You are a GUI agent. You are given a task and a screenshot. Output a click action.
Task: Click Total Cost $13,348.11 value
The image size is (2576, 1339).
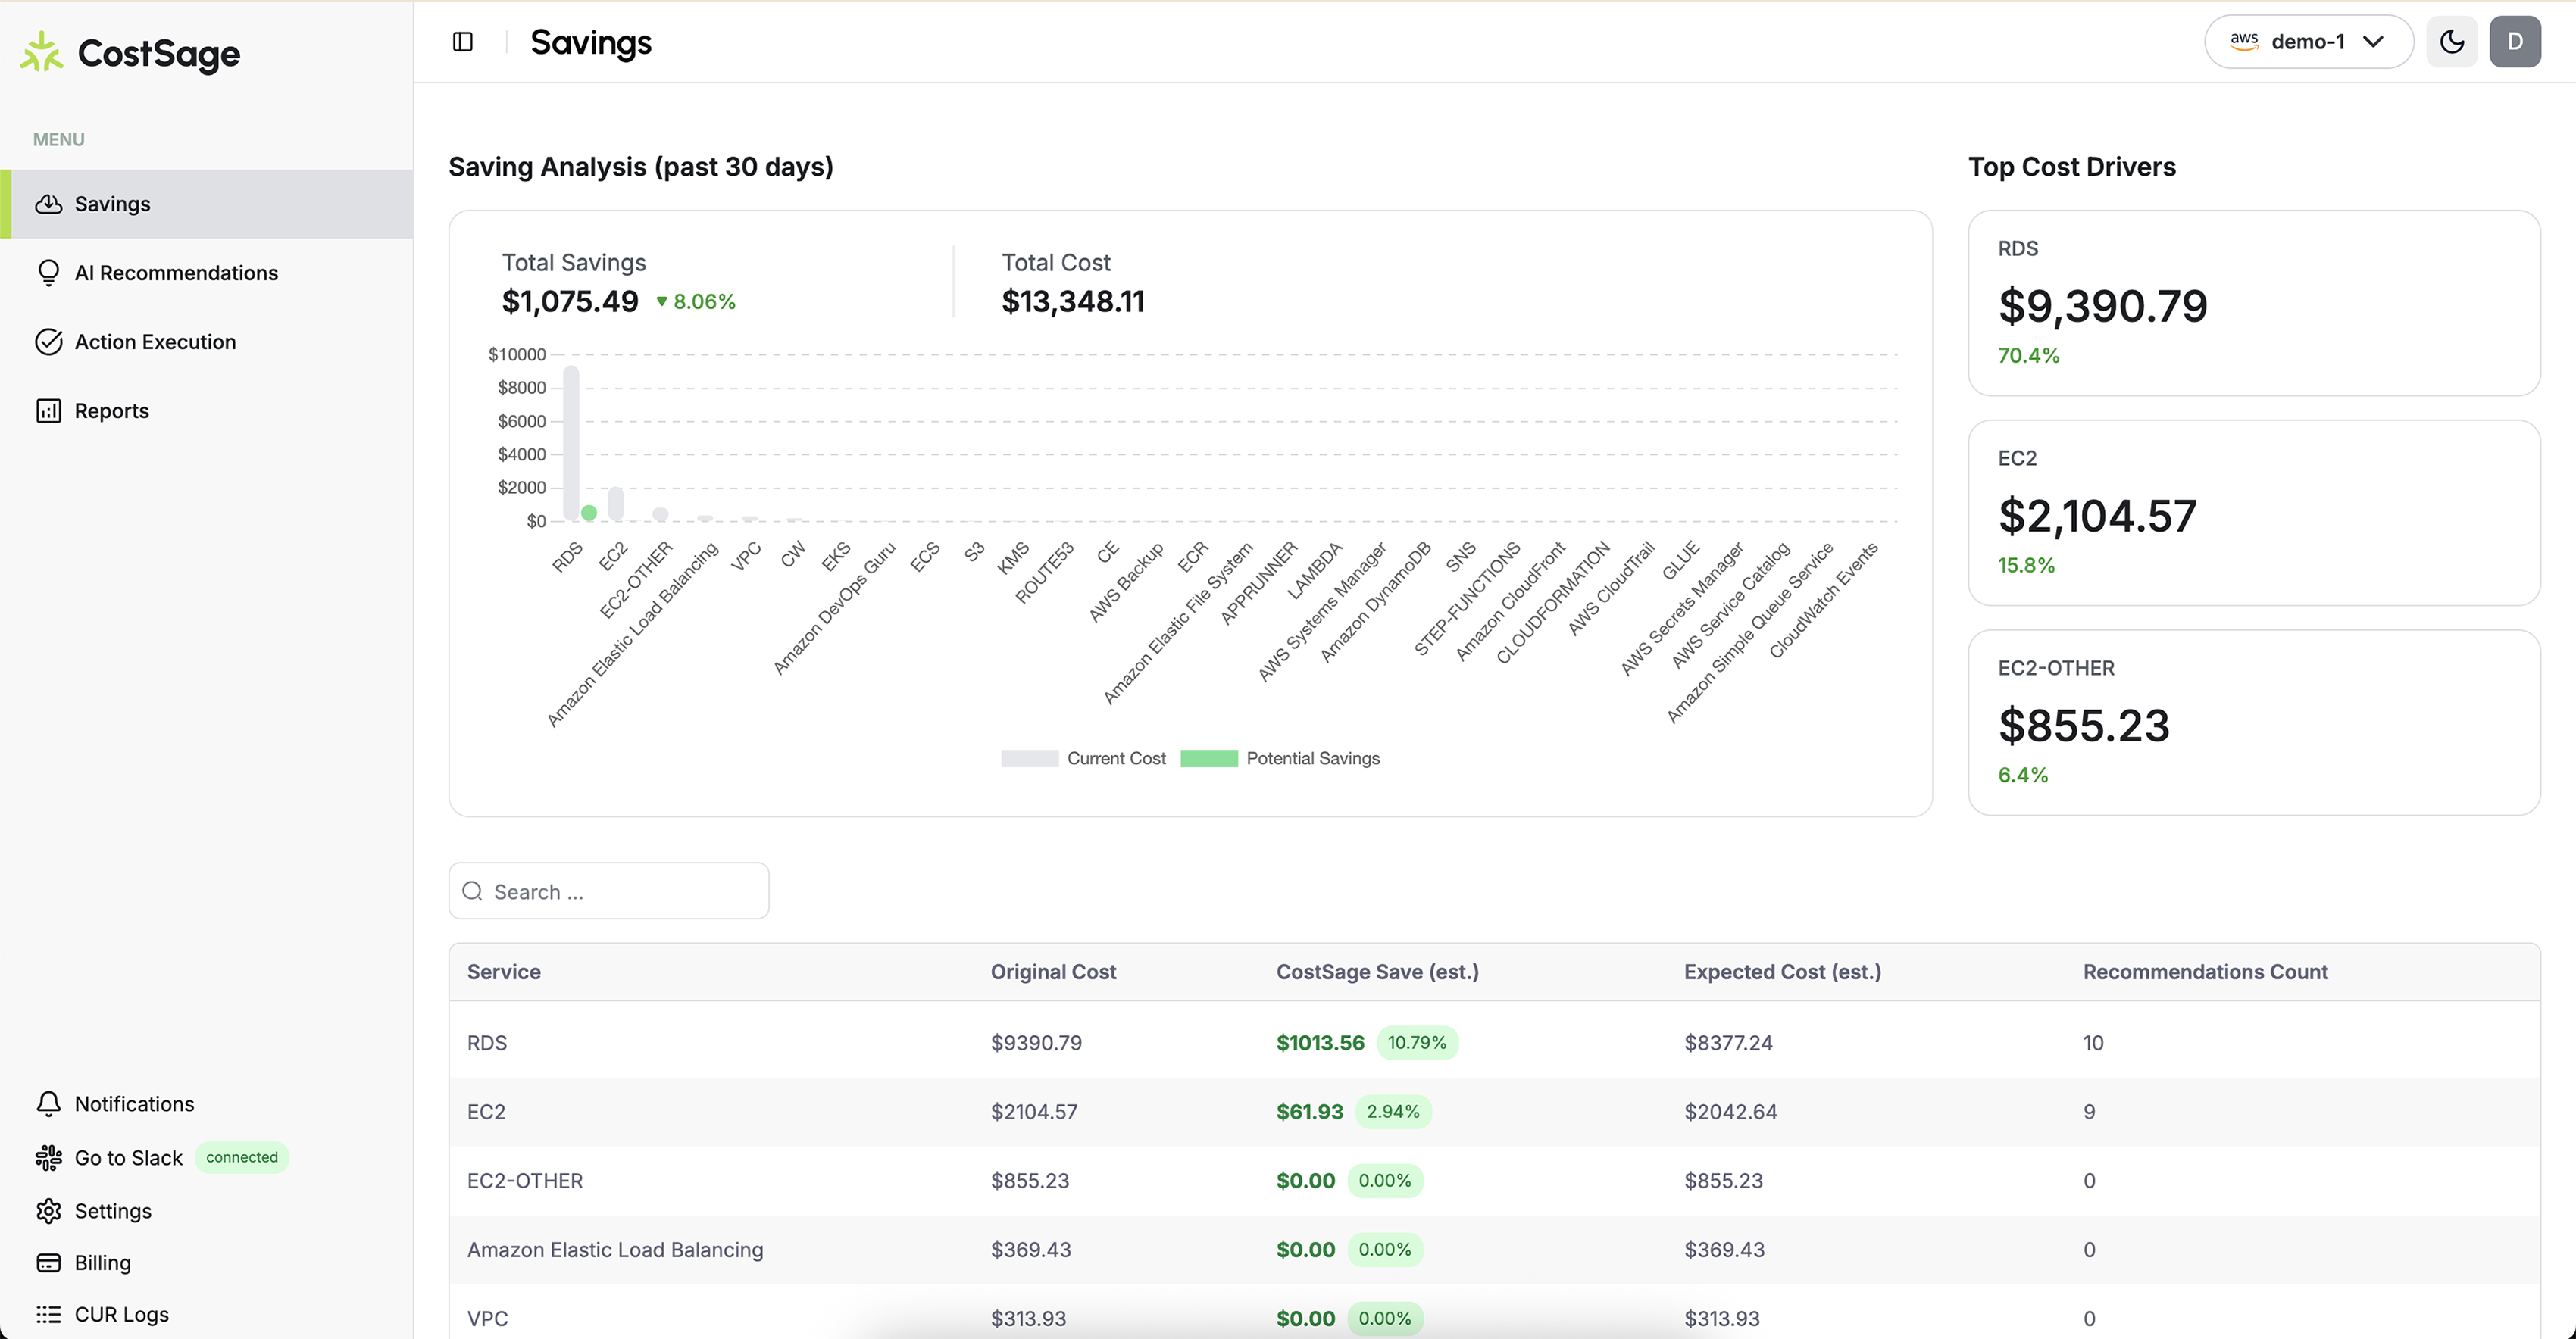1073,301
